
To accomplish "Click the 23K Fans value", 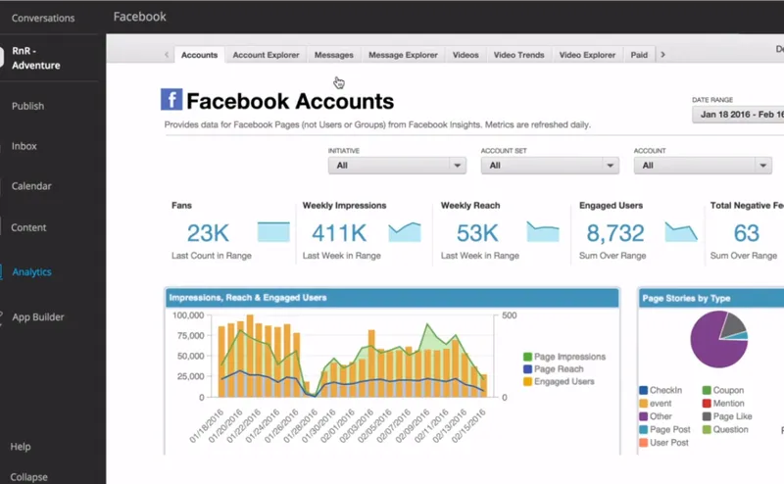I will pos(208,233).
